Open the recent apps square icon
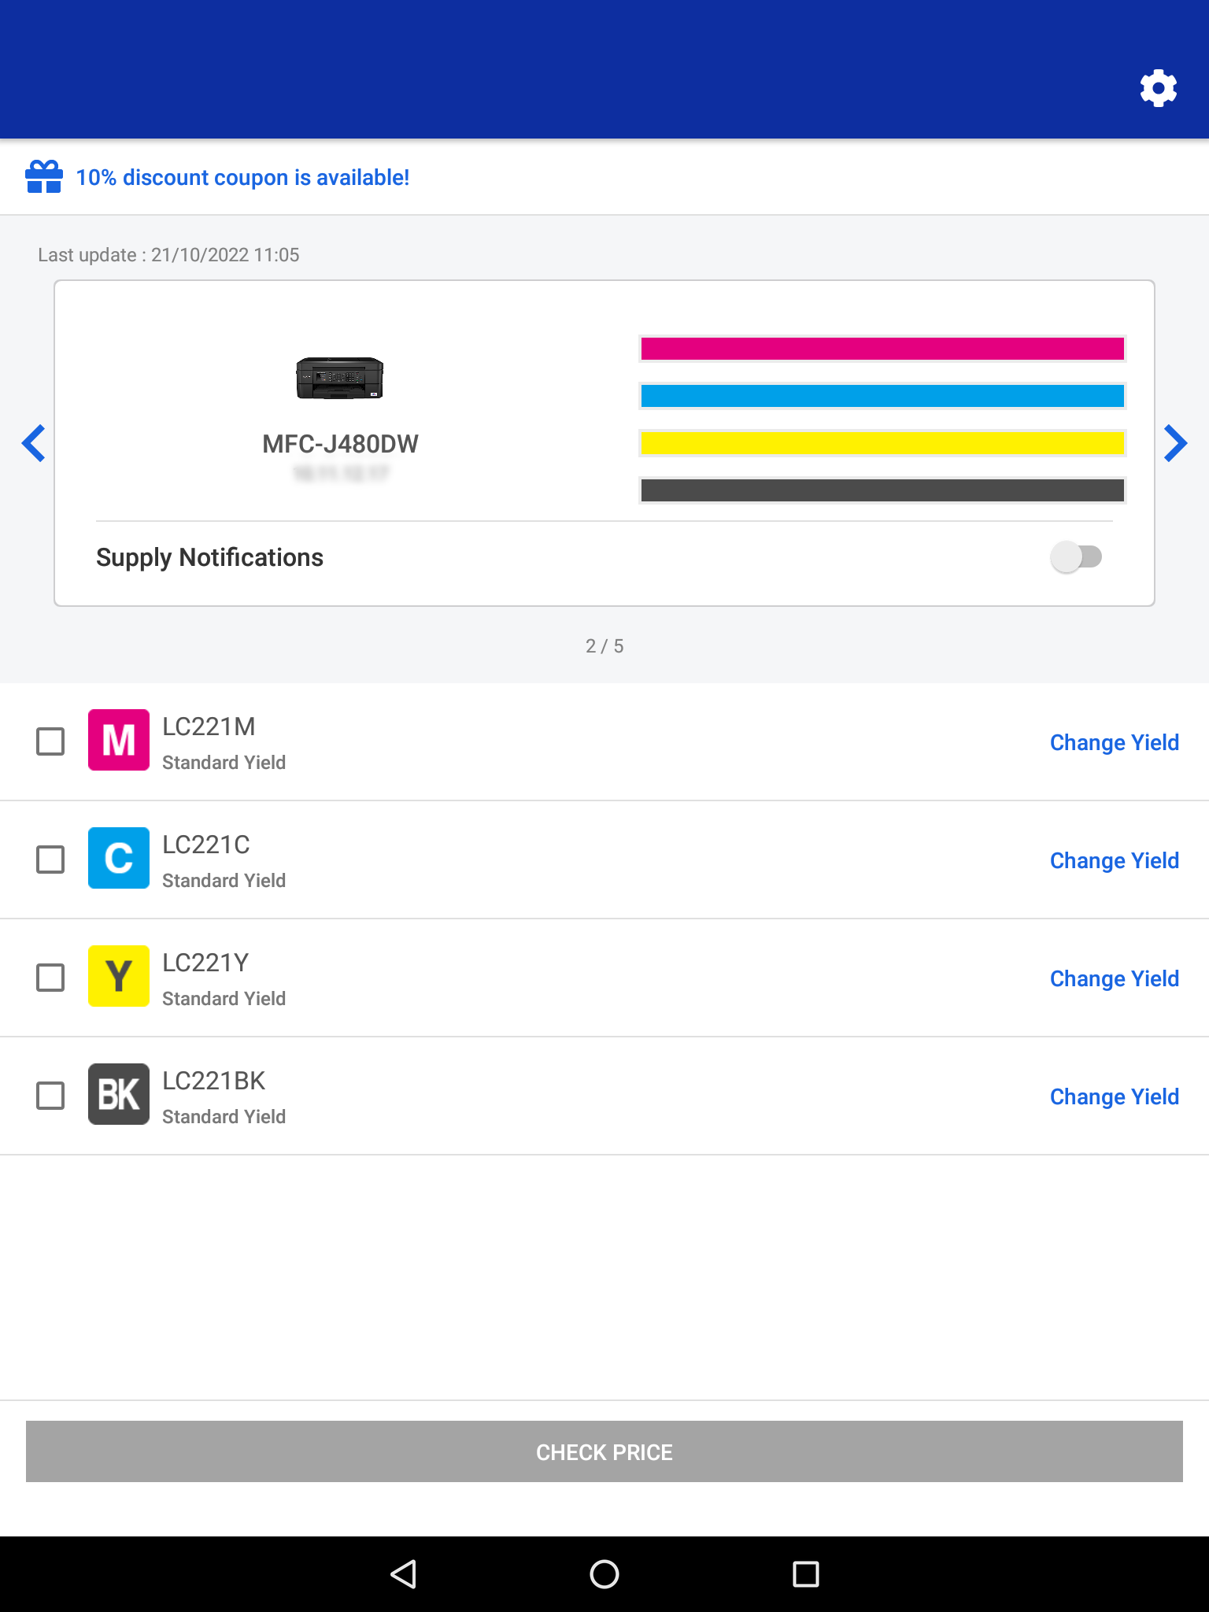 tap(806, 1574)
